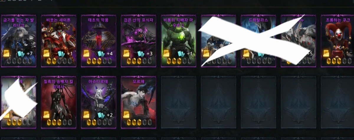Viewport: 354px width, 140px height.
Task: Select the 모르페 card
Action: click(139, 102)
